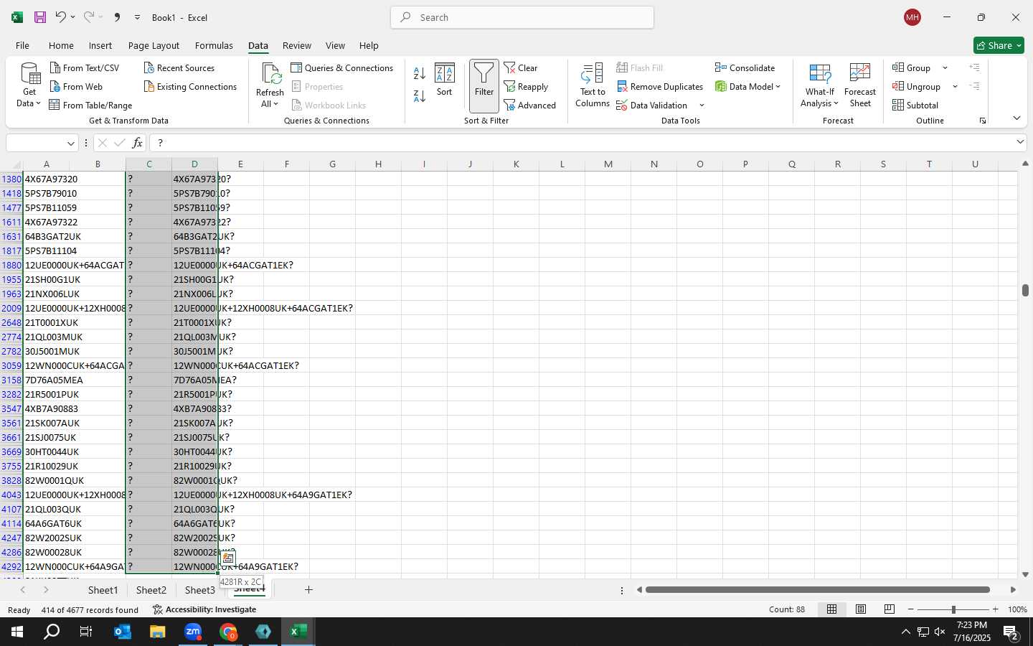Sort Z to A descending

click(x=420, y=95)
